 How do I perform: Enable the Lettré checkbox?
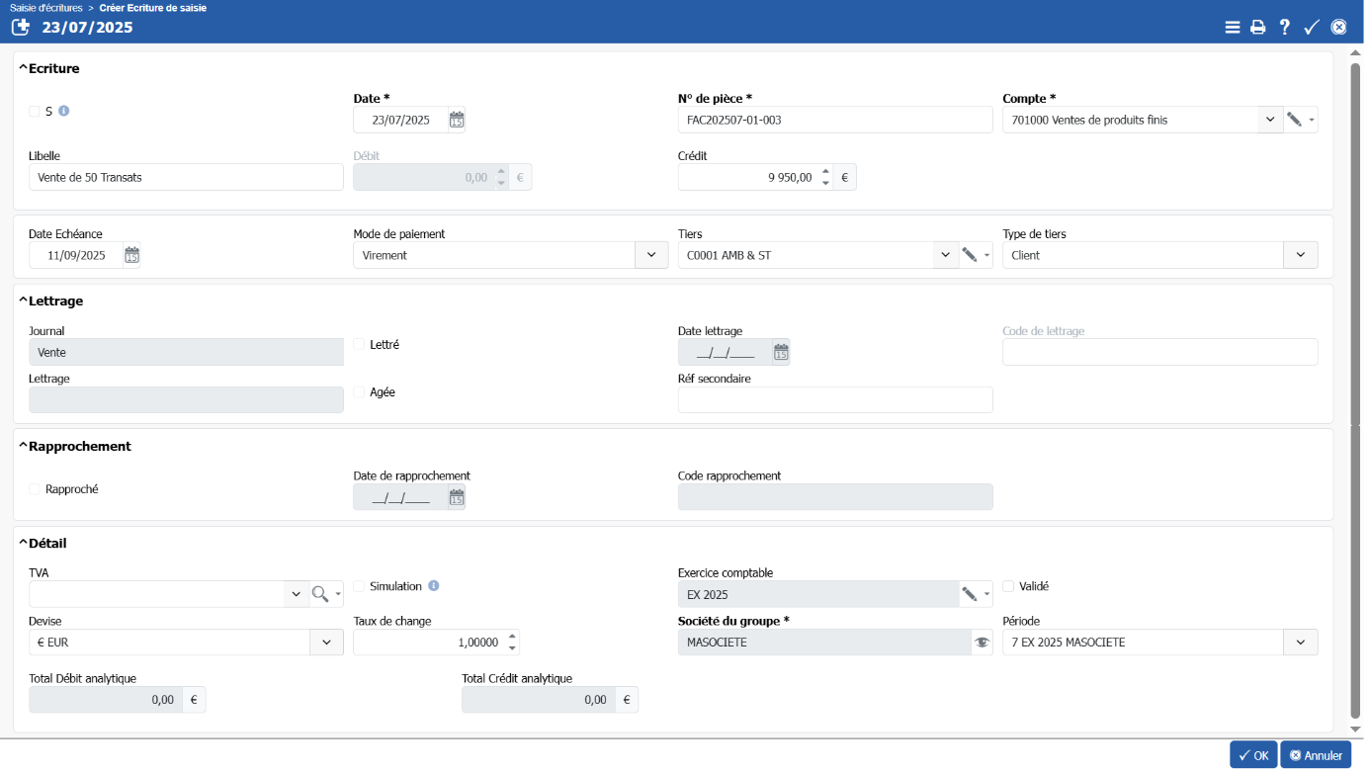click(x=360, y=345)
